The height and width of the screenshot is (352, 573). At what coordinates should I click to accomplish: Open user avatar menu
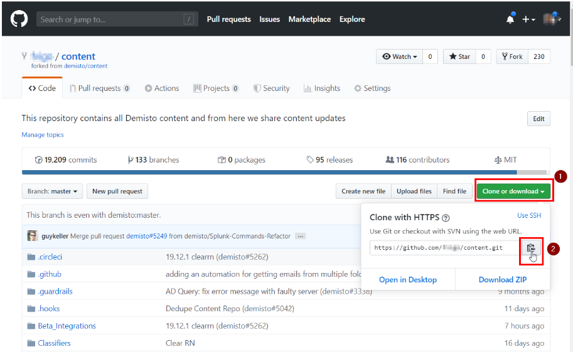pyautogui.click(x=552, y=19)
